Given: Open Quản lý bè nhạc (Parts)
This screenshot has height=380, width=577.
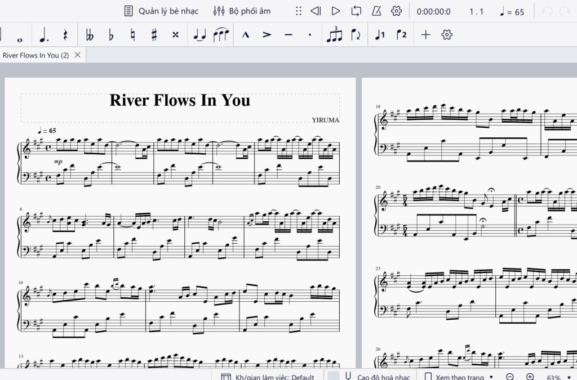Looking at the screenshot, I should pyautogui.click(x=161, y=11).
